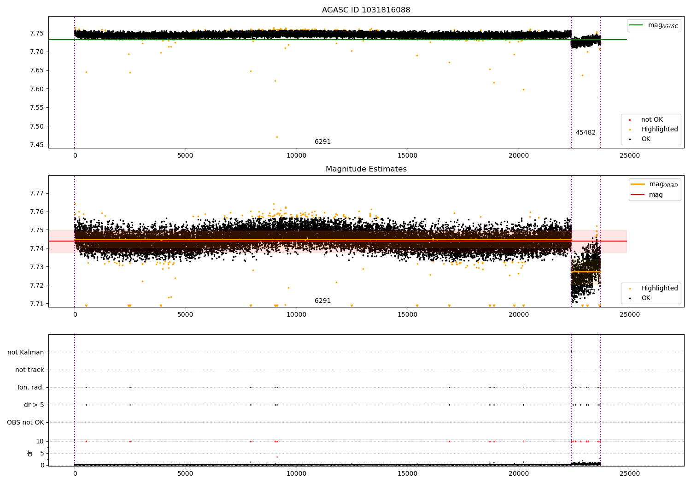Click the 7.60 tick label on top plot

(37, 89)
